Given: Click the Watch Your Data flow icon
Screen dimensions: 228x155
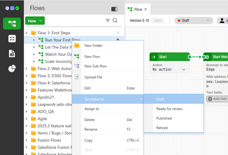Looking at the screenshot, I should click(41, 54).
